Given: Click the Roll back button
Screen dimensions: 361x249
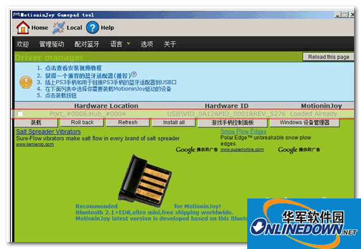Looking at the screenshot, I should click(x=82, y=123).
